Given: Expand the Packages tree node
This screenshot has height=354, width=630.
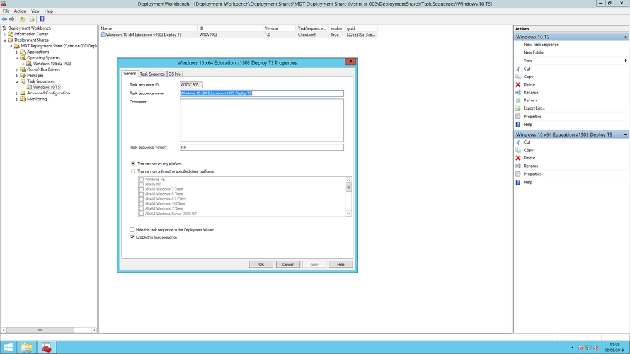Looking at the screenshot, I should pyautogui.click(x=17, y=76).
